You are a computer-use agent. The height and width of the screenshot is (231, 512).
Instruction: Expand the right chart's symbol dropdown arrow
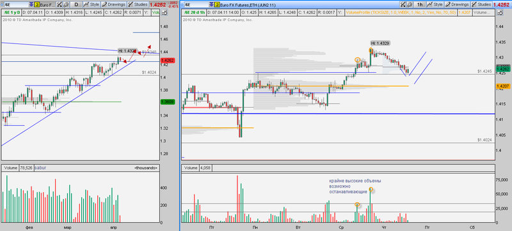(x=211, y=5)
